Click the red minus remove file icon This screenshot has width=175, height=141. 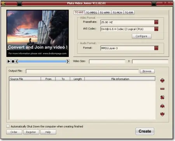point(162,89)
